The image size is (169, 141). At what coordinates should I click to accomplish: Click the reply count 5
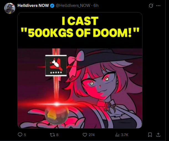[x=25, y=135]
